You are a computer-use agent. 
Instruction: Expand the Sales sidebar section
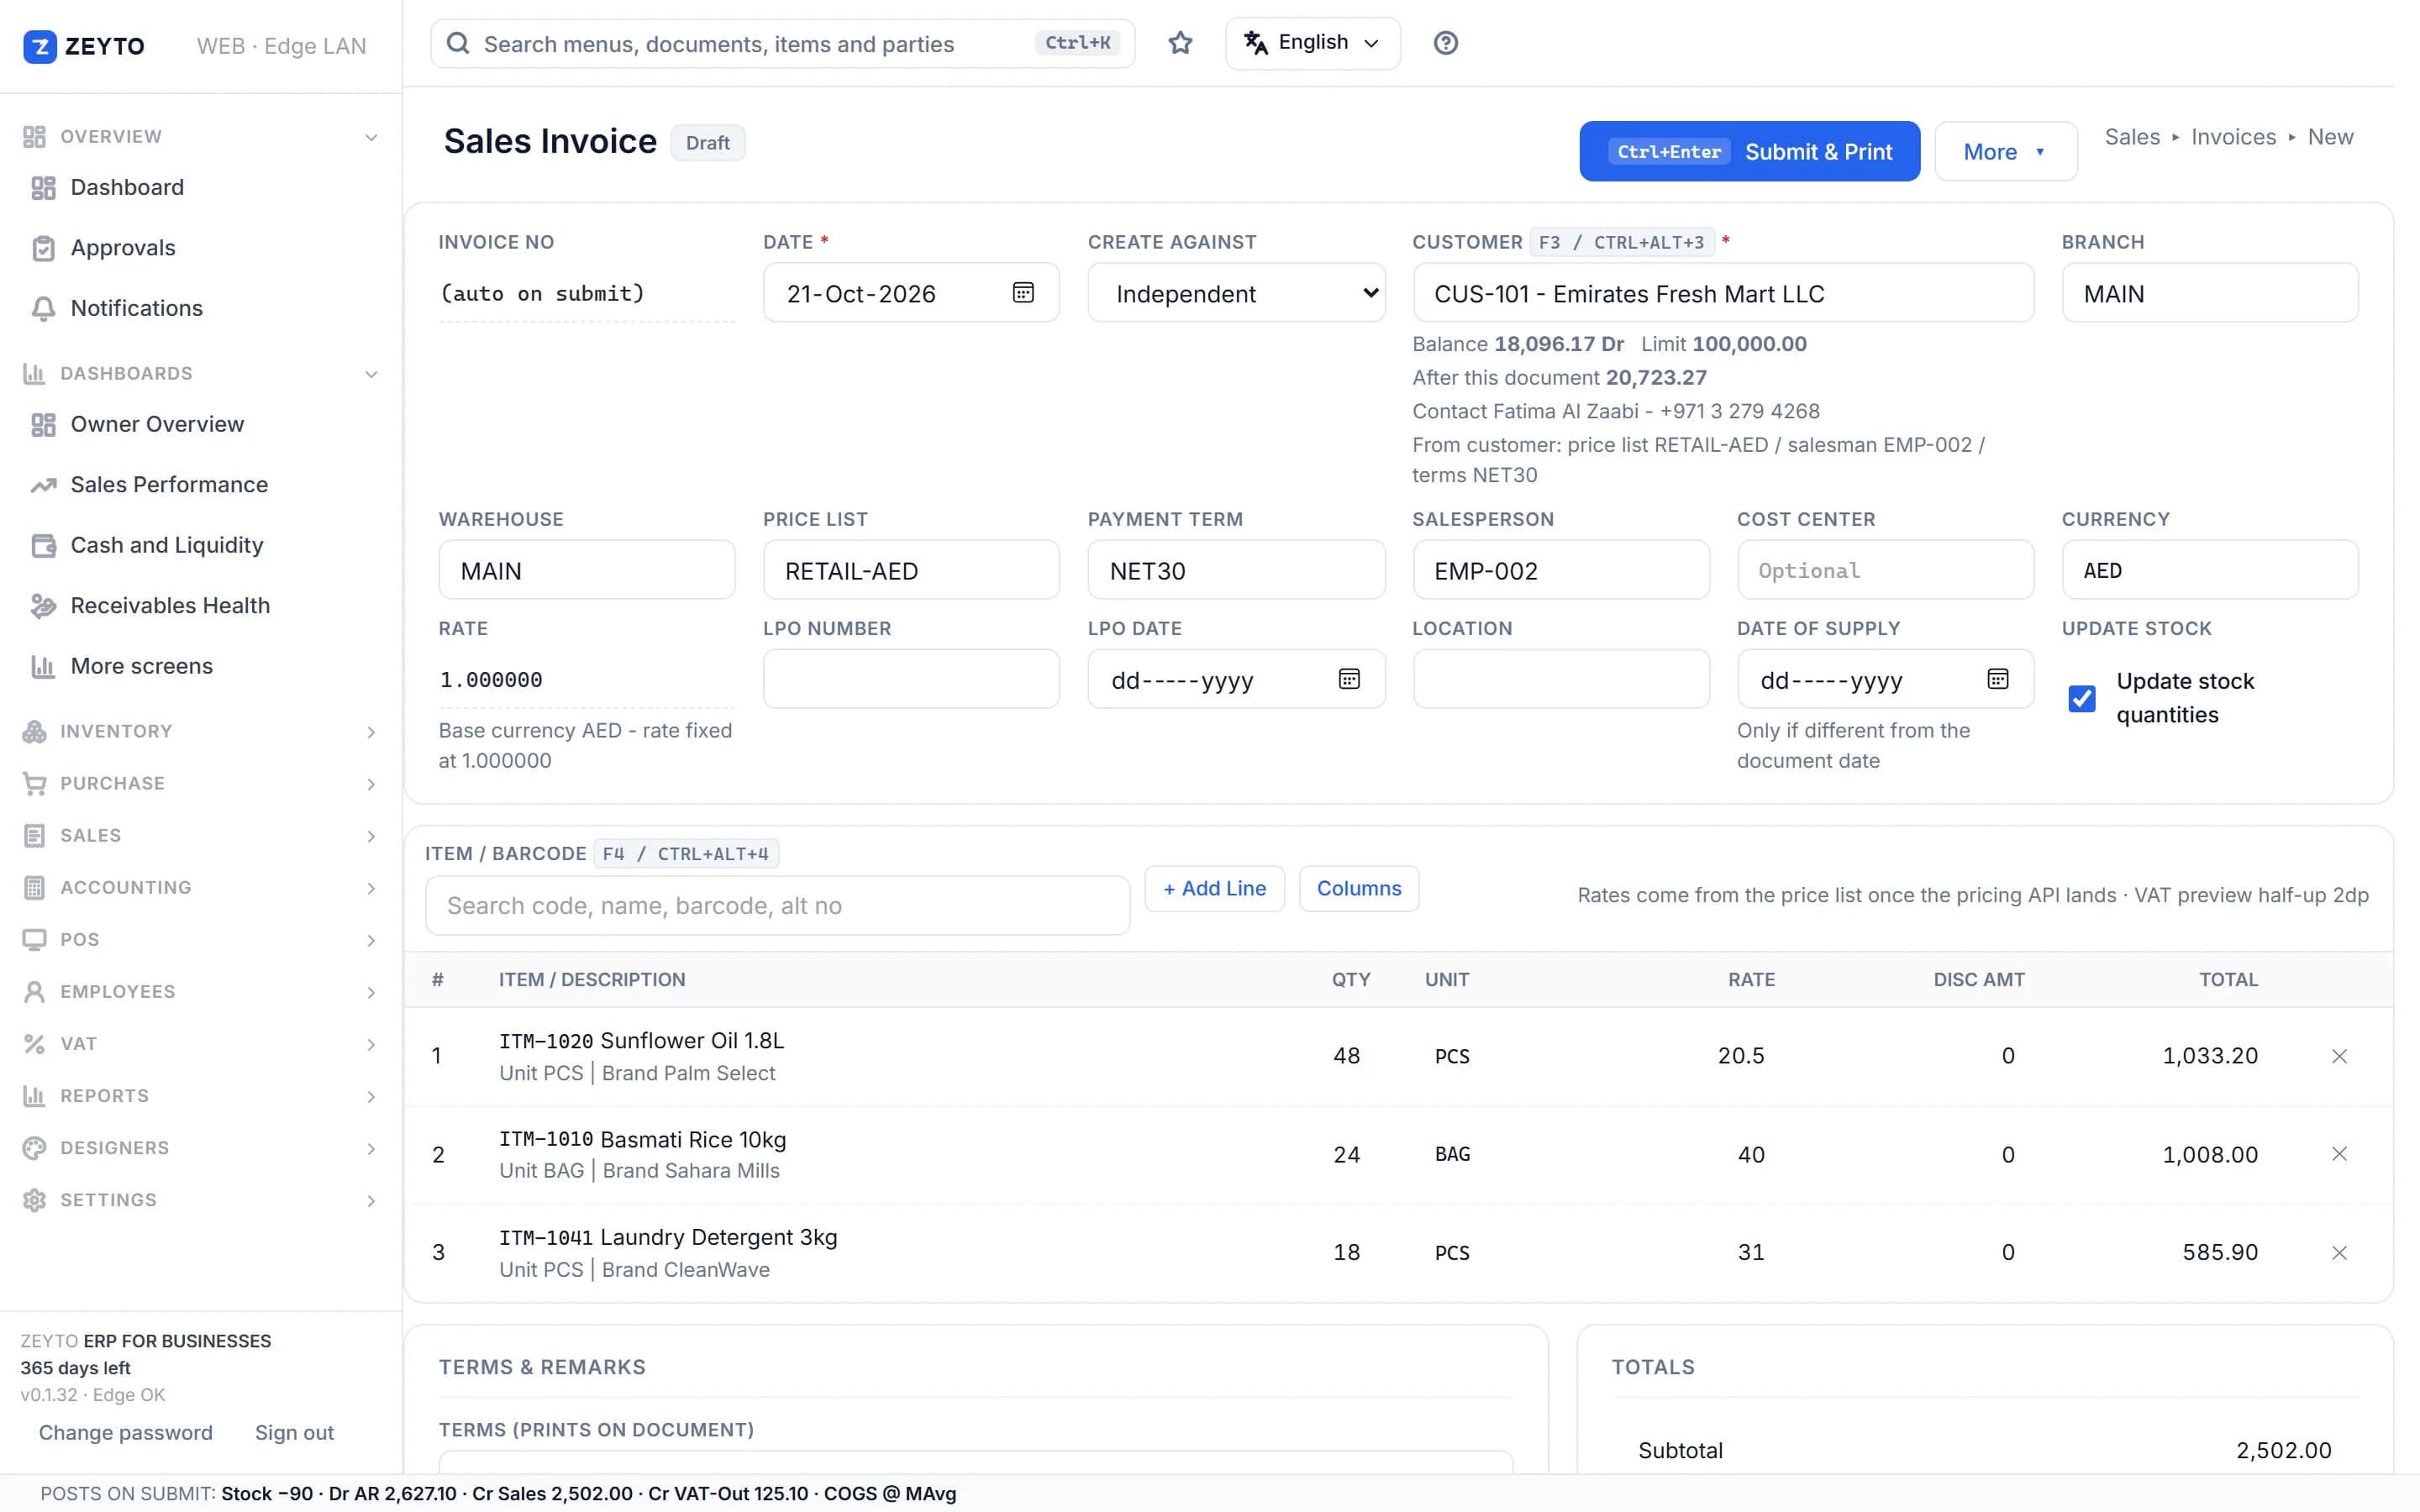pos(200,835)
